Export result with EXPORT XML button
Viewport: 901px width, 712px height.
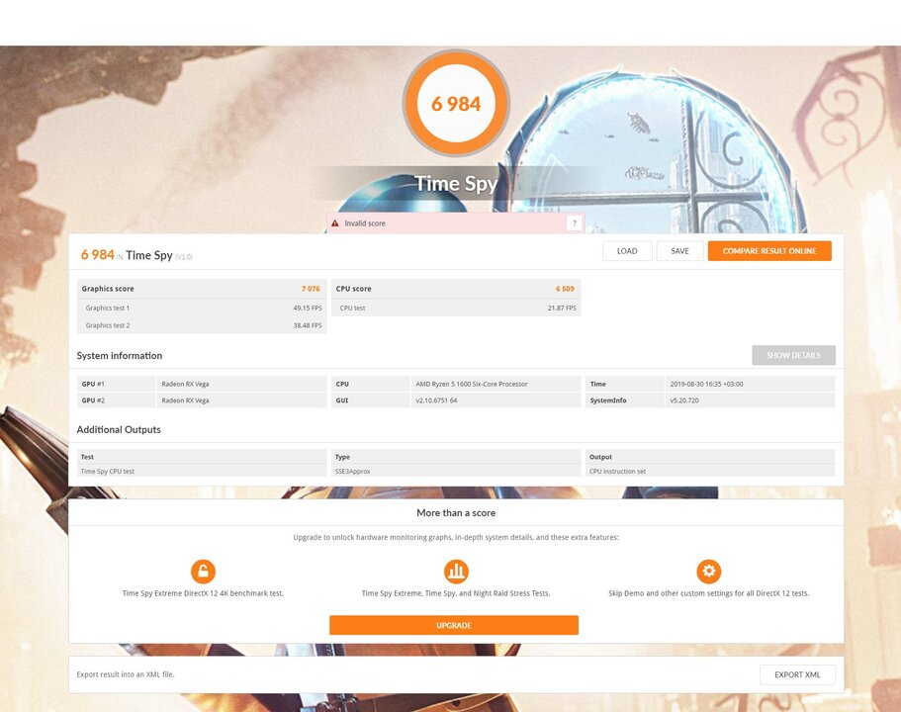coord(797,674)
